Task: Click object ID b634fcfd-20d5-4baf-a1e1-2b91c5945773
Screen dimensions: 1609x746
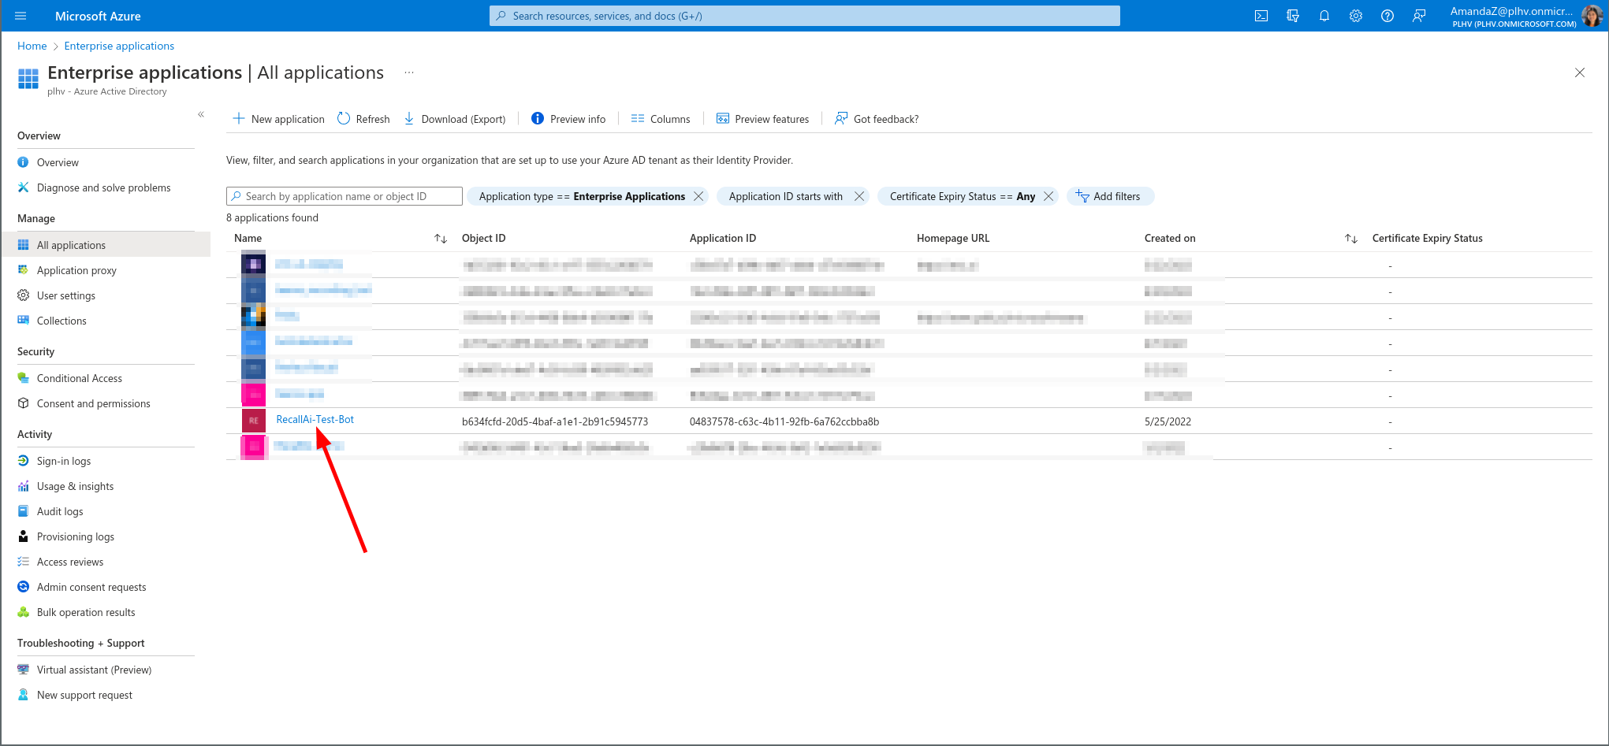Action: coord(555,421)
